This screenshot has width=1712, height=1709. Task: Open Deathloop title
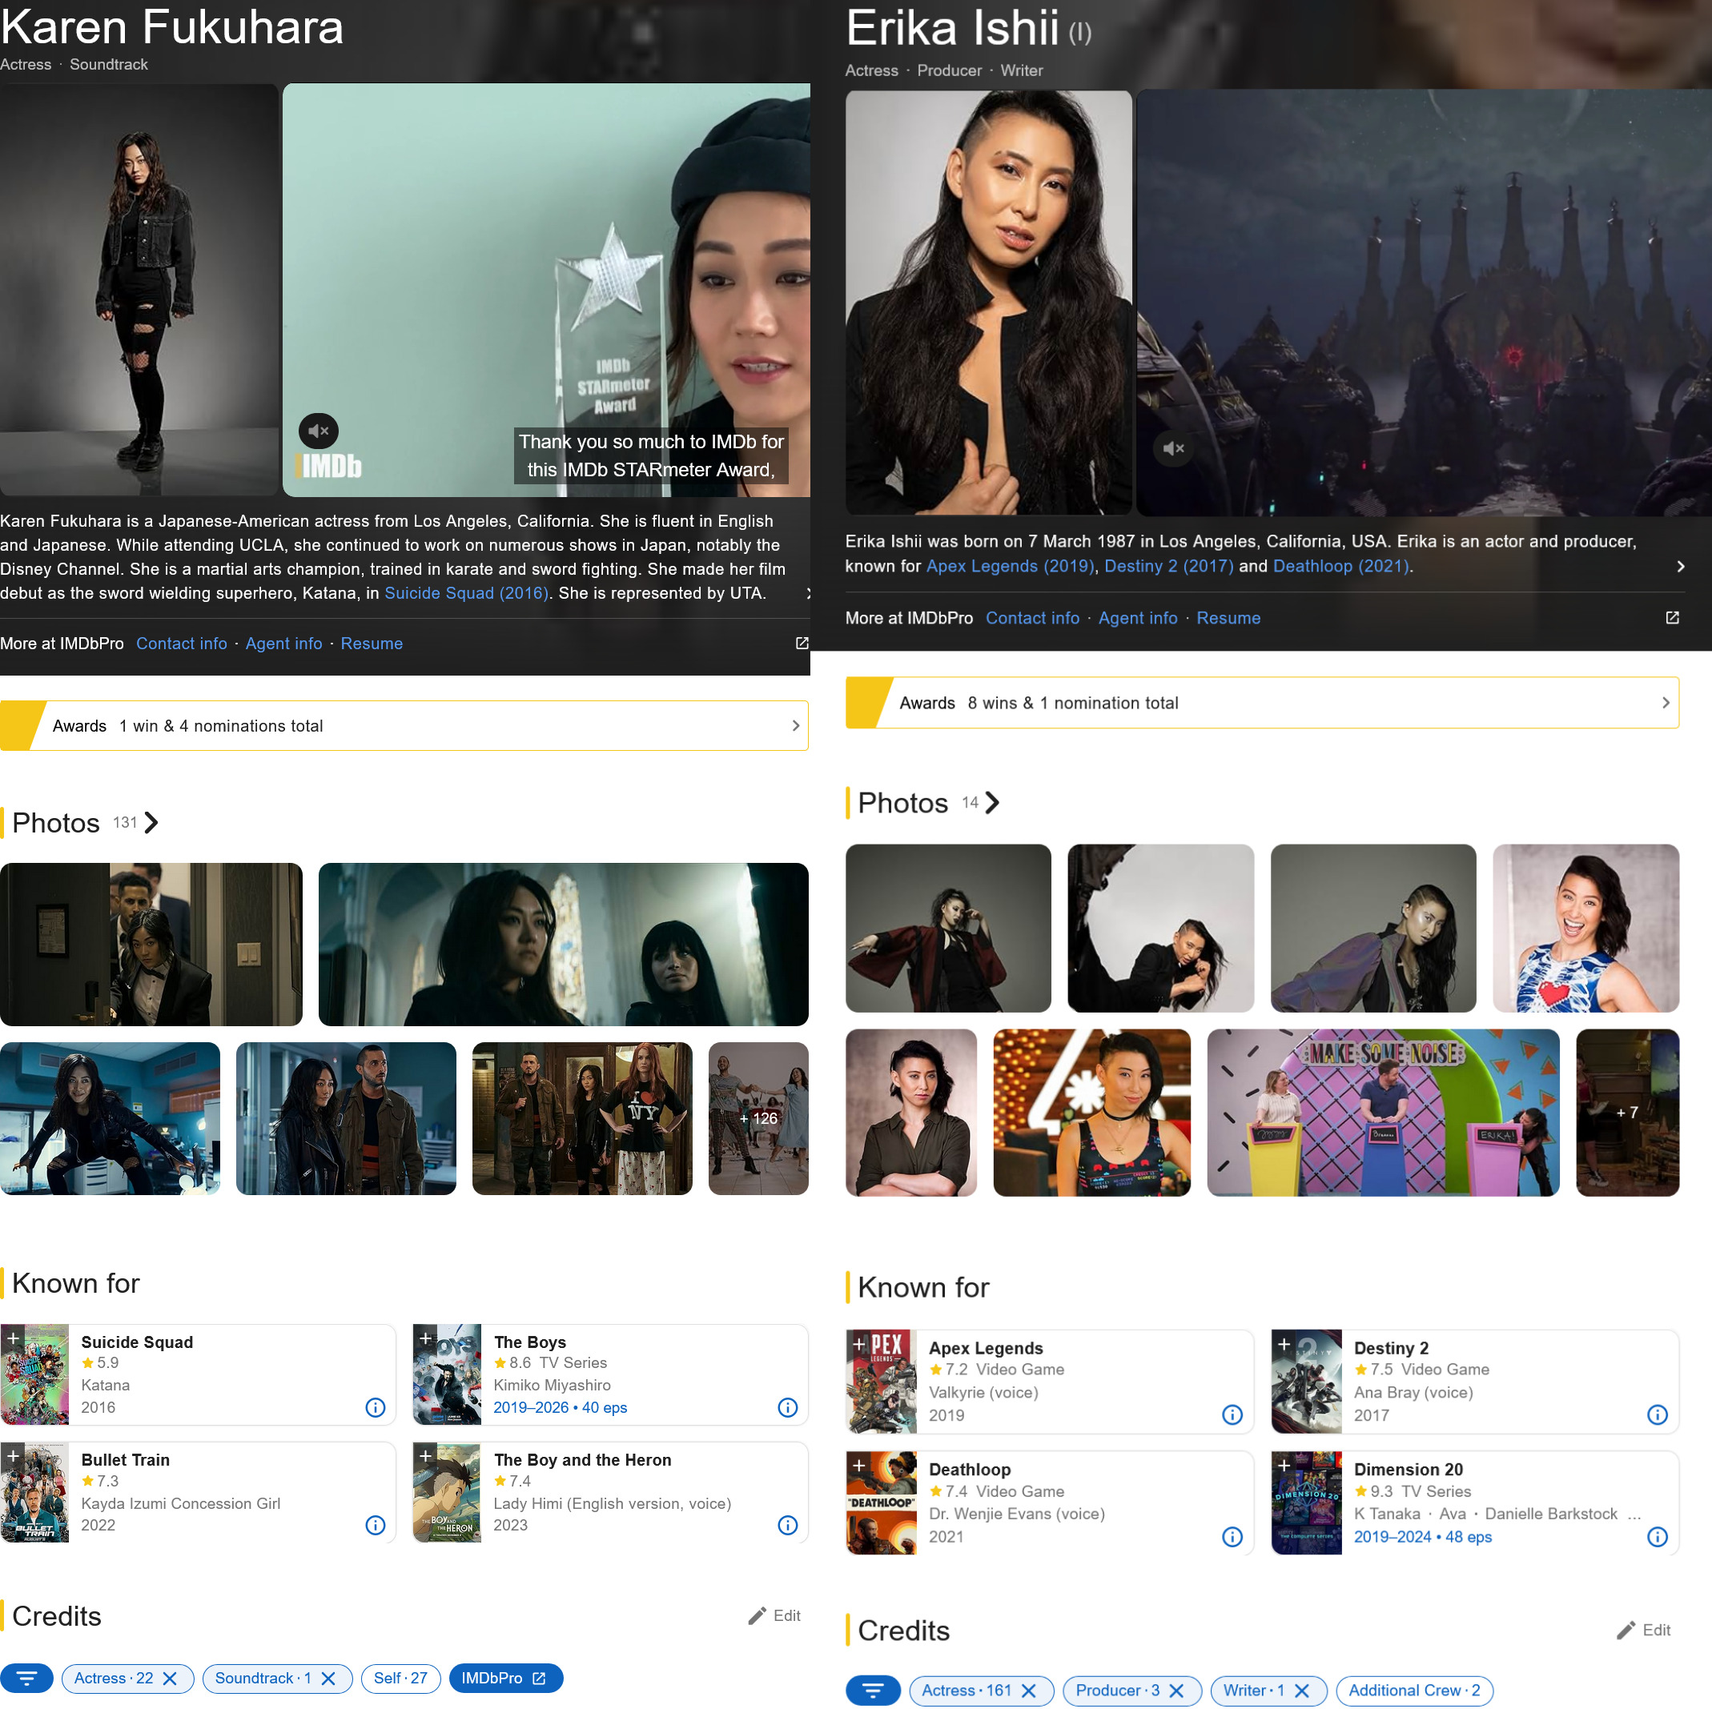coord(970,1469)
